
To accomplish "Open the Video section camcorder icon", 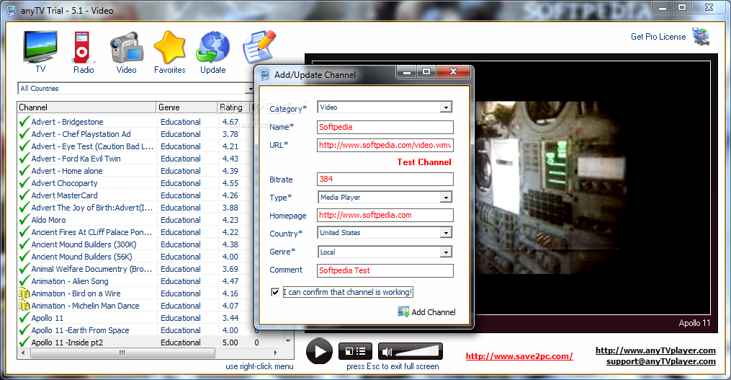I will tap(126, 47).
